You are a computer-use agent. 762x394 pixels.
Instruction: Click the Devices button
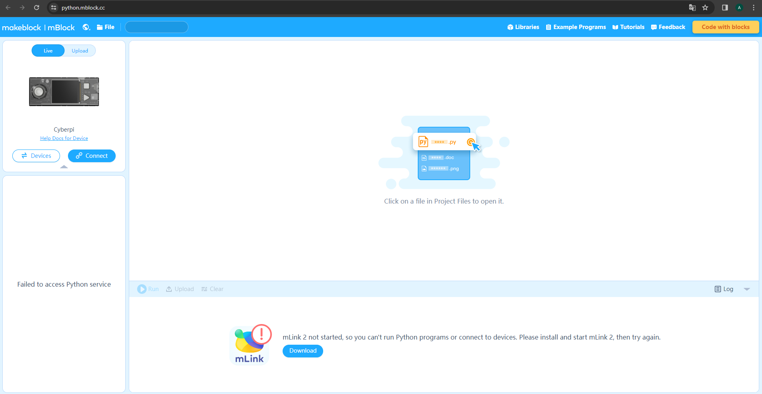click(x=36, y=156)
